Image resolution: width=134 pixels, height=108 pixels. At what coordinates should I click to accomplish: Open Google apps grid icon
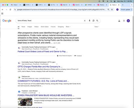124,21
